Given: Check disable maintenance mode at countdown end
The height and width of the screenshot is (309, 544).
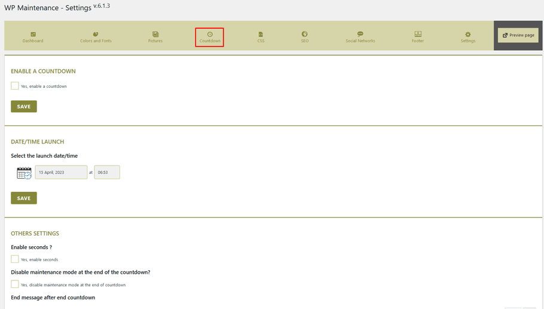Looking at the screenshot, I should coord(15,284).
